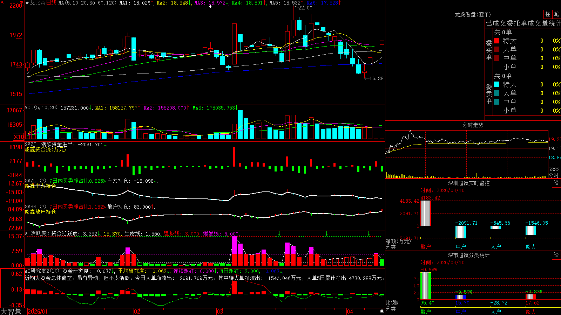Click the 资金活跃度: 3.332 value
The height and width of the screenshot is (315, 561).
(x=76, y=233)
